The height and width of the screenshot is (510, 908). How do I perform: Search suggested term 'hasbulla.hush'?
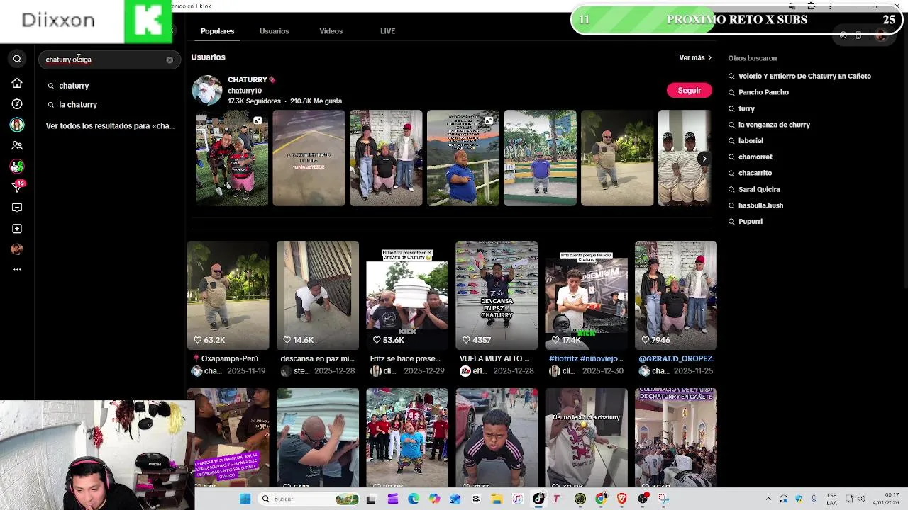[760, 205]
